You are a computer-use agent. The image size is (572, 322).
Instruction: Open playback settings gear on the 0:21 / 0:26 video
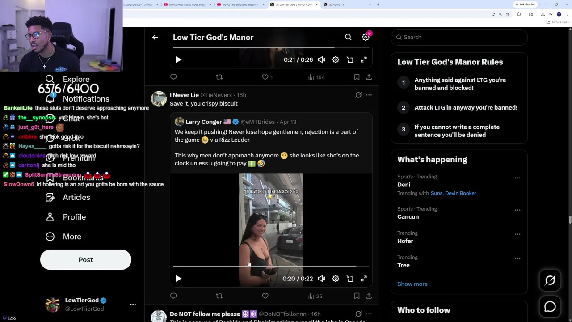point(336,59)
